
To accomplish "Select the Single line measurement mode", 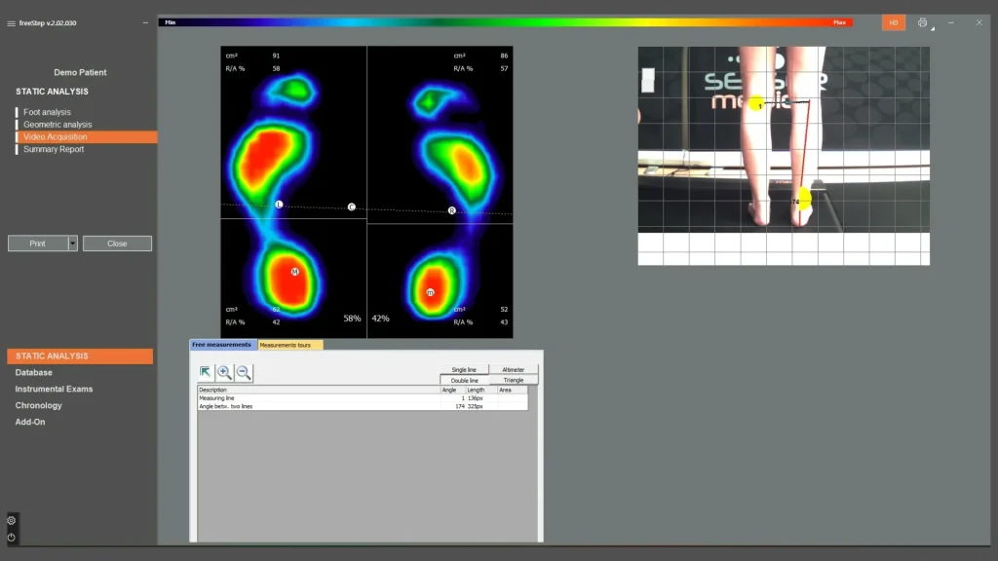I will (x=464, y=370).
